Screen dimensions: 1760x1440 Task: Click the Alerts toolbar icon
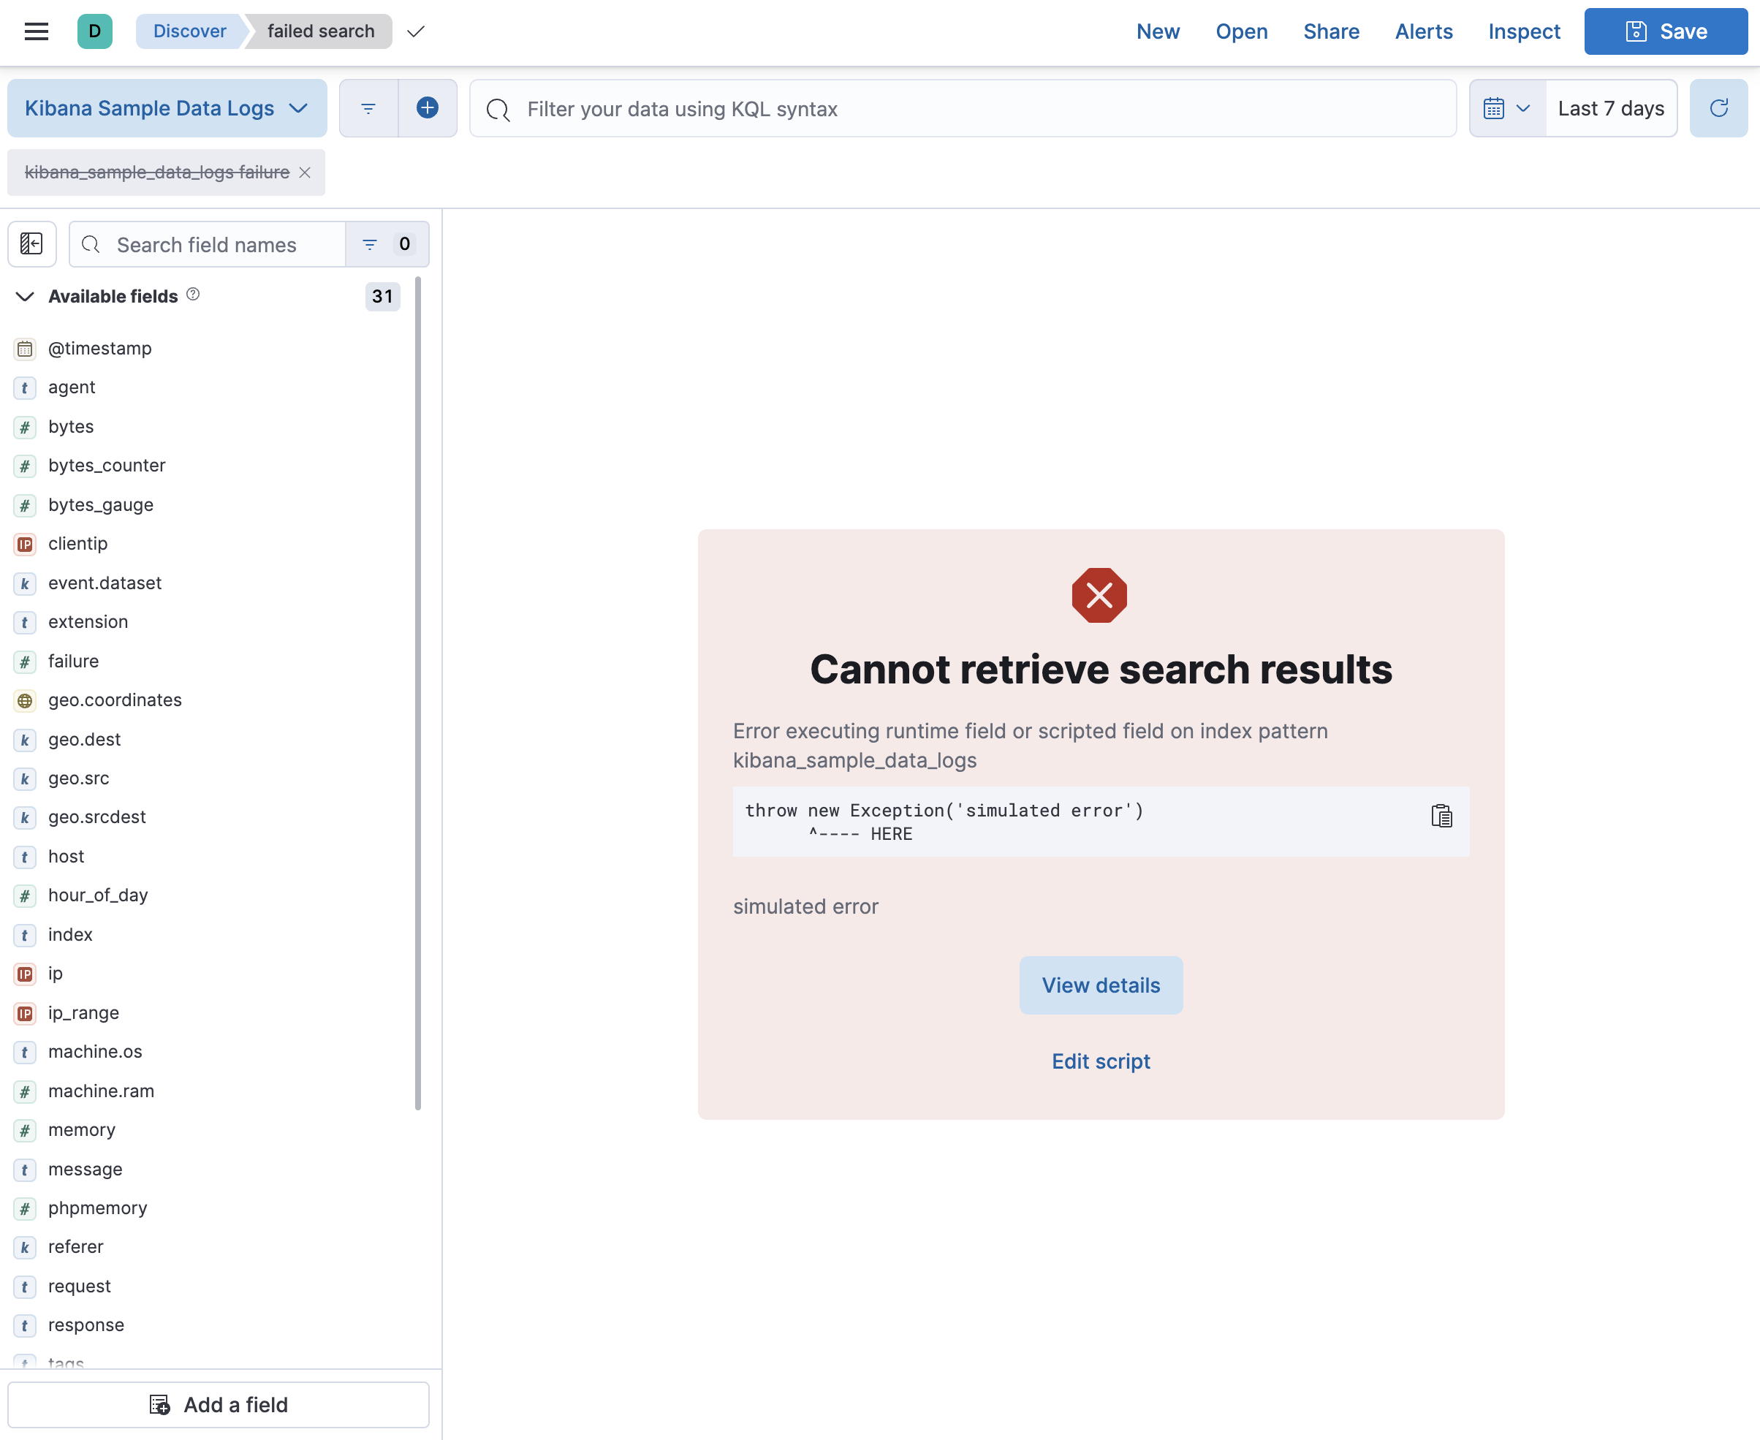pos(1424,32)
